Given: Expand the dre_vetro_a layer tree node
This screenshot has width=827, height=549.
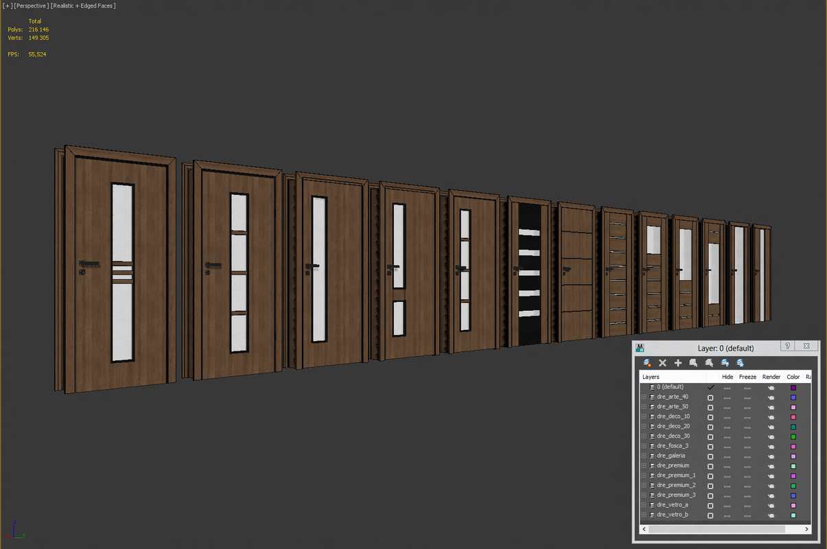Looking at the screenshot, I should [x=643, y=505].
